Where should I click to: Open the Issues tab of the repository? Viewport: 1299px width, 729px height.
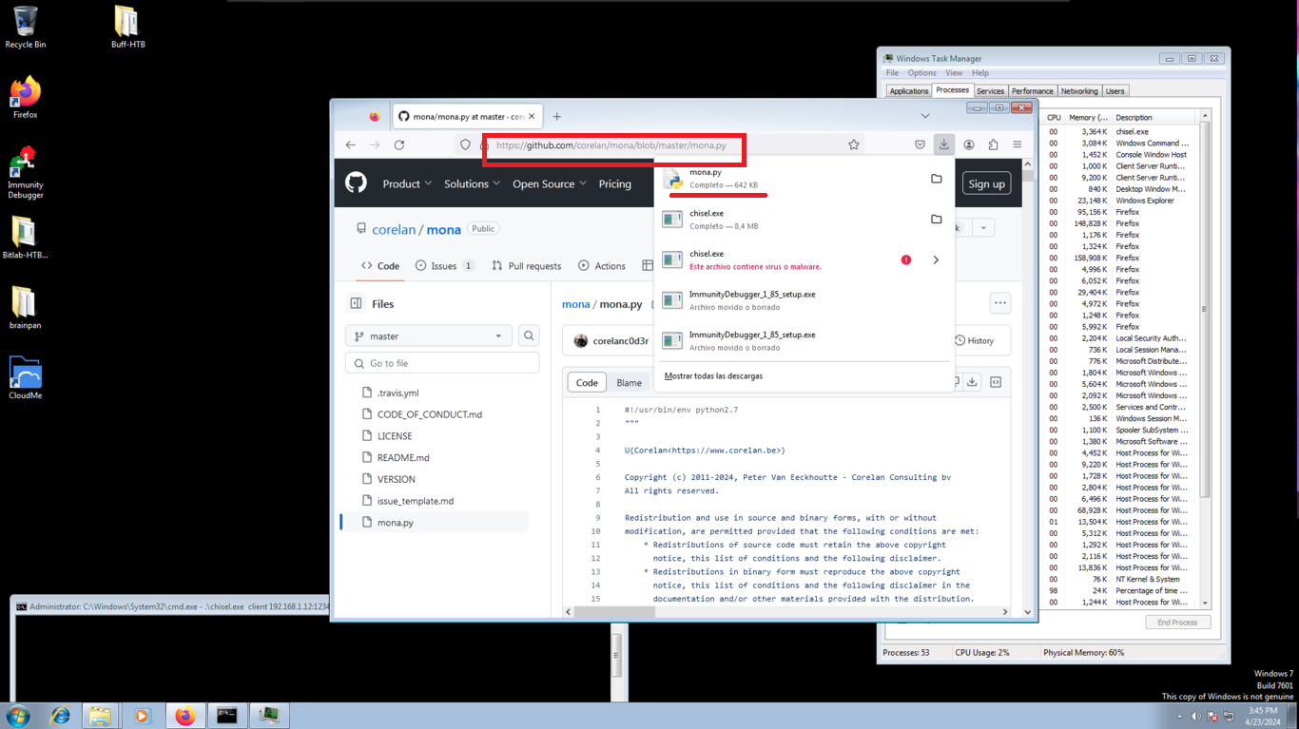click(445, 266)
